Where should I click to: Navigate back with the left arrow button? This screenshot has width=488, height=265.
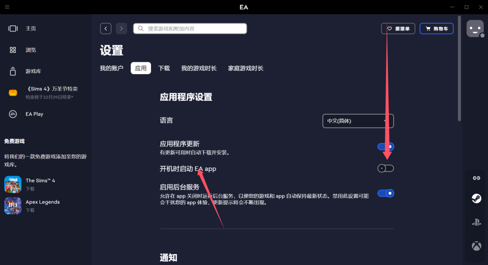click(106, 29)
